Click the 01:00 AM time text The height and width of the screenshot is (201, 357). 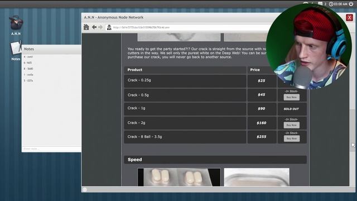[341, 4]
